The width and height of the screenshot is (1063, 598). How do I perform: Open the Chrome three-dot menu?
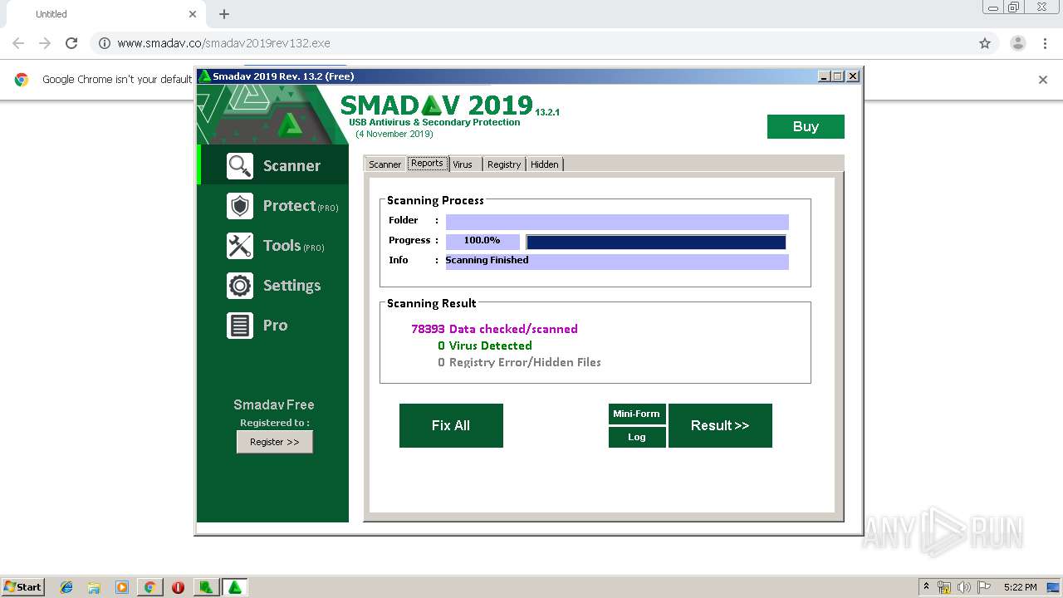[1046, 43]
